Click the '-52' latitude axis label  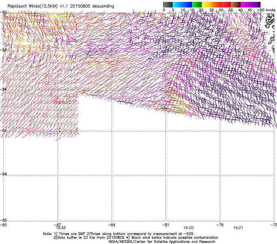click(x=3, y=50)
